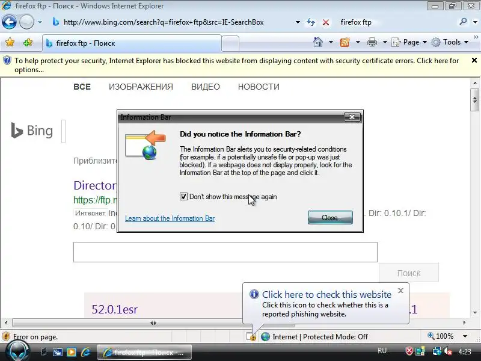Click the network connection tray icon
The width and height of the screenshot is (481, 361).
click(x=437, y=351)
